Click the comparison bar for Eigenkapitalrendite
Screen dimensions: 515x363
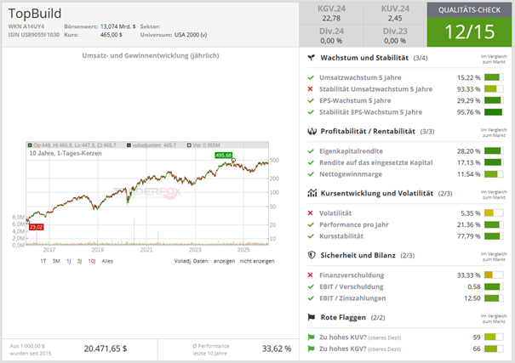click(x=494, y=151)
